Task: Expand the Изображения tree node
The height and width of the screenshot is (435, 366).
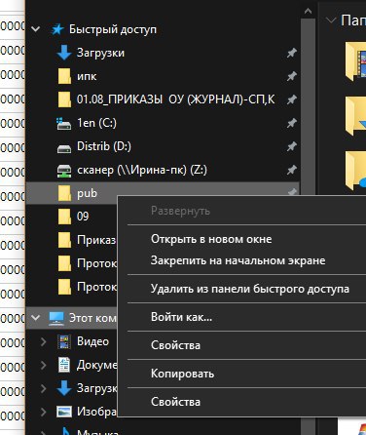Action: click(x=43, y=412)
